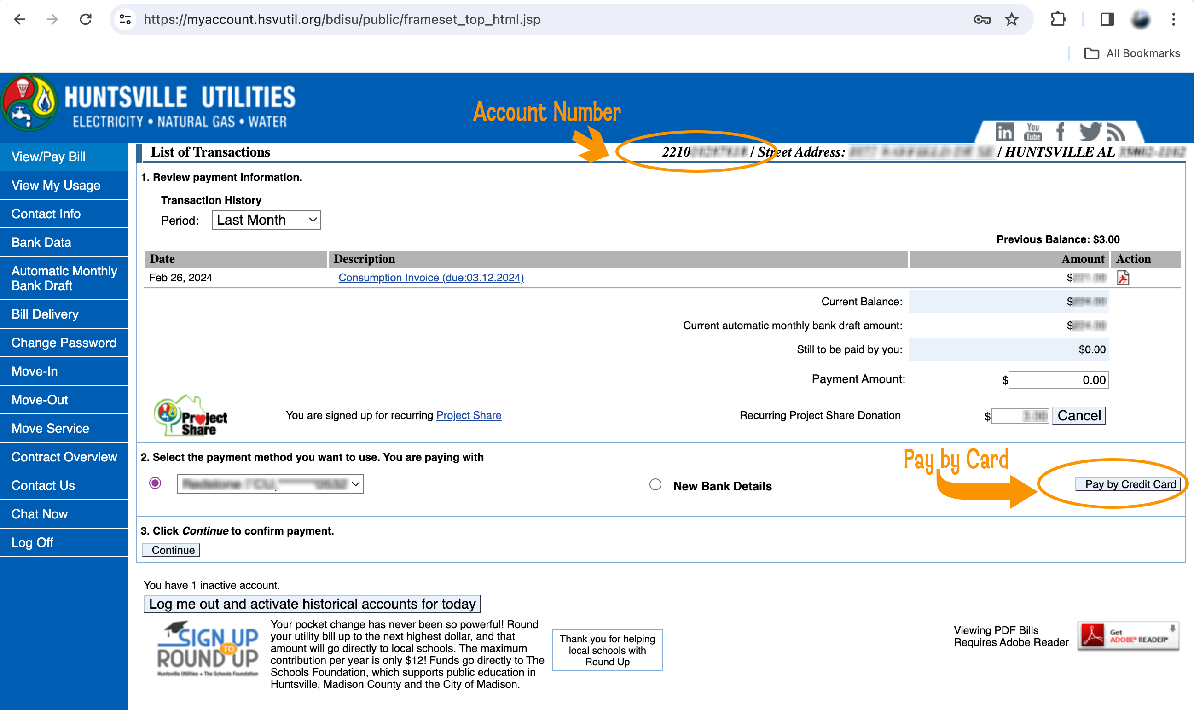
Task: Click the Consumption Invoice due 03.12.2024 link
Action: [x=431, y=277]
